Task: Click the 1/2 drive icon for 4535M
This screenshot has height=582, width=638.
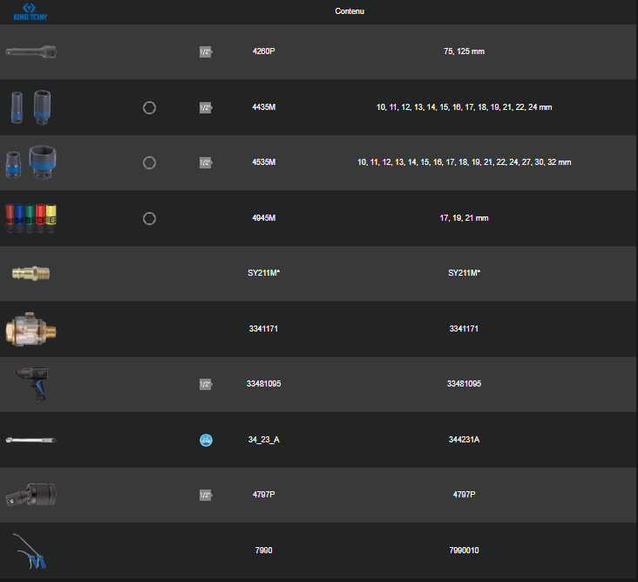Action: tap(206, 162)
